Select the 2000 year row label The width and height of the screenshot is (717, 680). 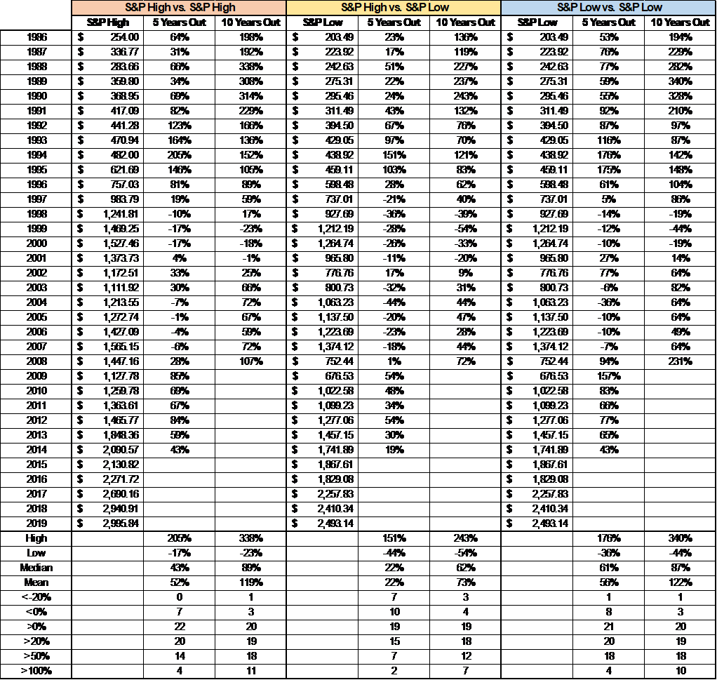[36, 243]
